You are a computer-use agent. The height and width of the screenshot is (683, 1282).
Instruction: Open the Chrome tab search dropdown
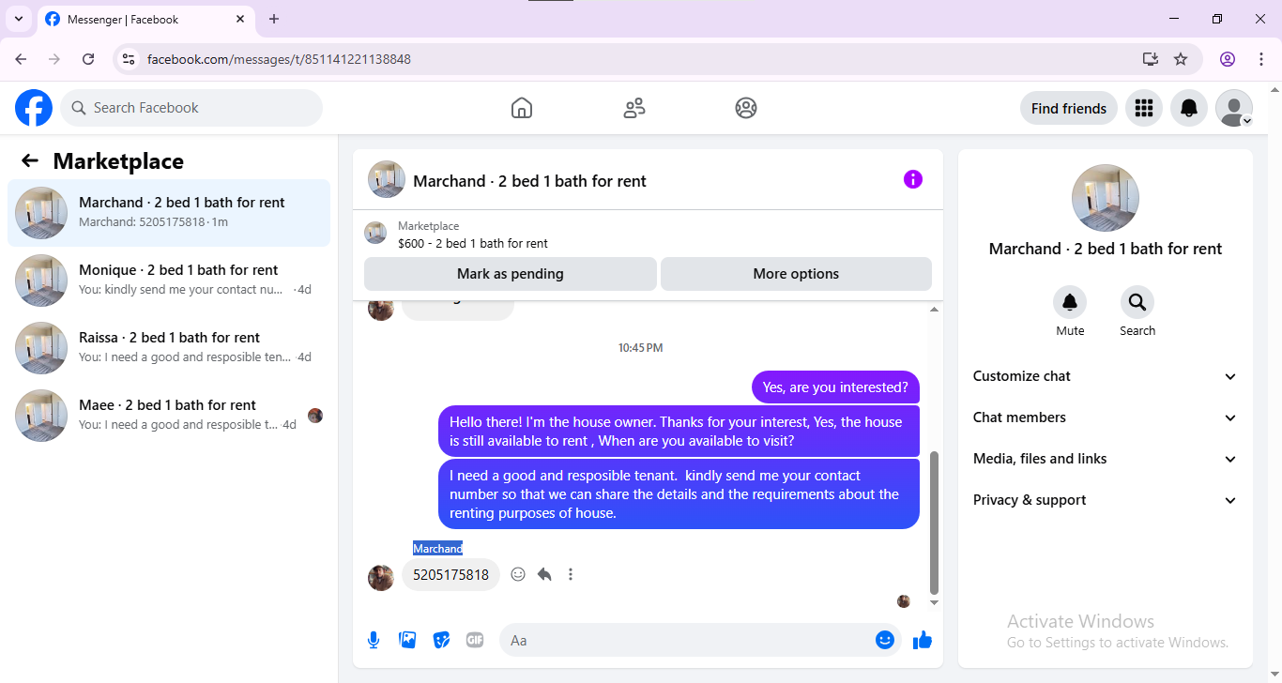click(x=19, y=19)
